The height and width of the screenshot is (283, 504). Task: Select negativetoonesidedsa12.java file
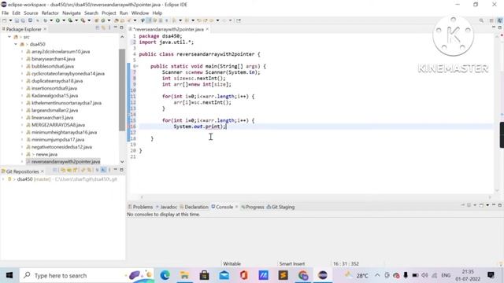click(61, 147)
